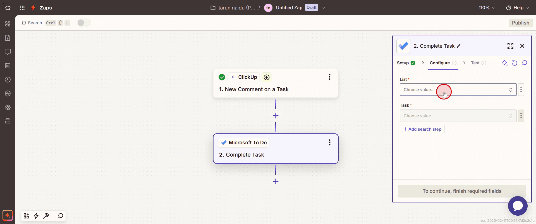Open the file upload sidebar icon
This screenshot has width=536, height=224.
[8, 38]
